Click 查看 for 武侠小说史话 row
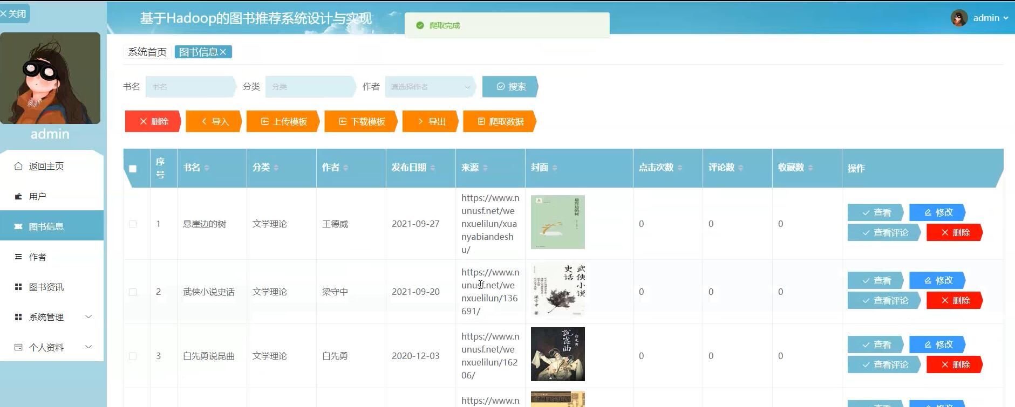 point(876,280)
